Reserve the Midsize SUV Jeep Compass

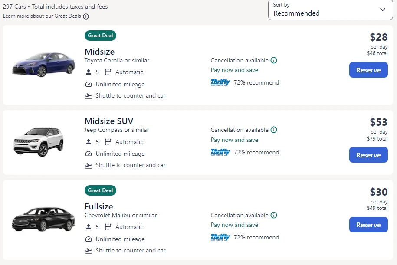point(368,155)
